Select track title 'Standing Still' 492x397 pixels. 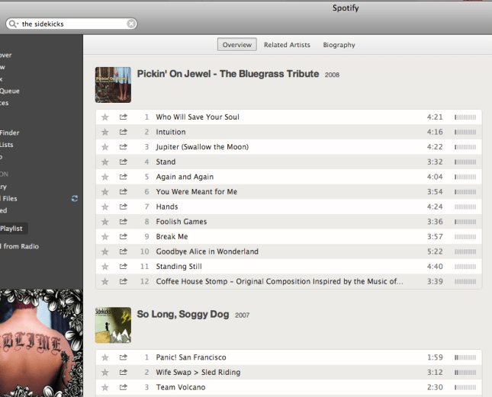[178, 267]
